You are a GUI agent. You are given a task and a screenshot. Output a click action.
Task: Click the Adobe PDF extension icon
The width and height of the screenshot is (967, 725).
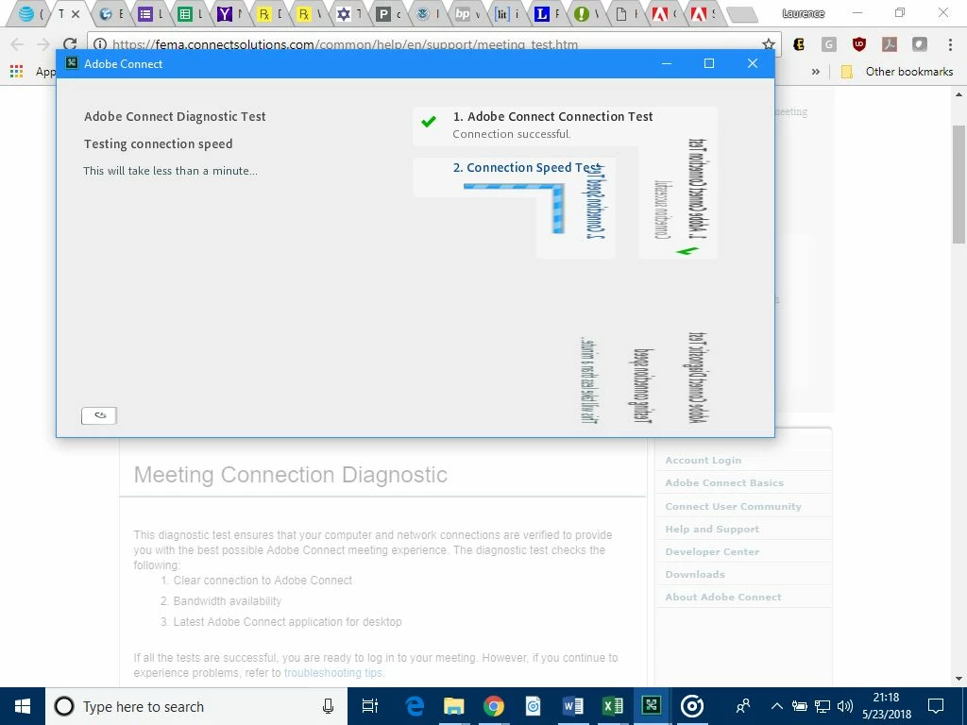coord(890,44)
